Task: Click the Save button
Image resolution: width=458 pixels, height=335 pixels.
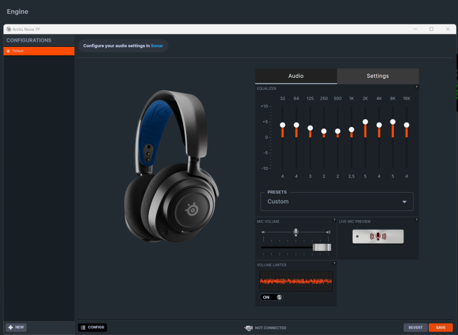Action: pos(440,328)
